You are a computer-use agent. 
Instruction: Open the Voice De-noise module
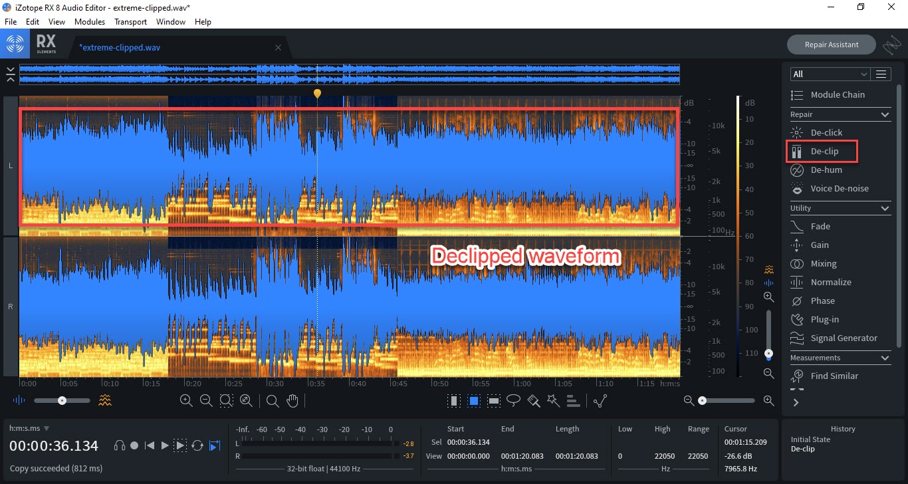click(840, 188)
